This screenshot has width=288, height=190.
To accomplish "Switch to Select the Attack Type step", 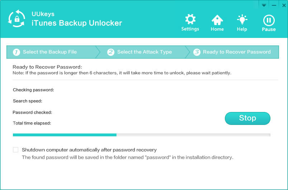I will 144,52.
